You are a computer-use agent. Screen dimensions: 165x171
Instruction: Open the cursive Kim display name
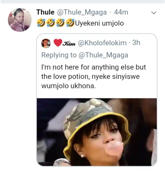(69, 43)
